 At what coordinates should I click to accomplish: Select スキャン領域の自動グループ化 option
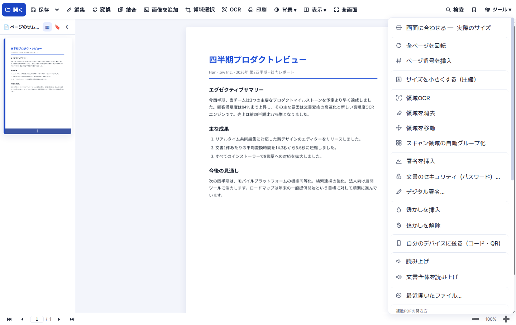449,143
